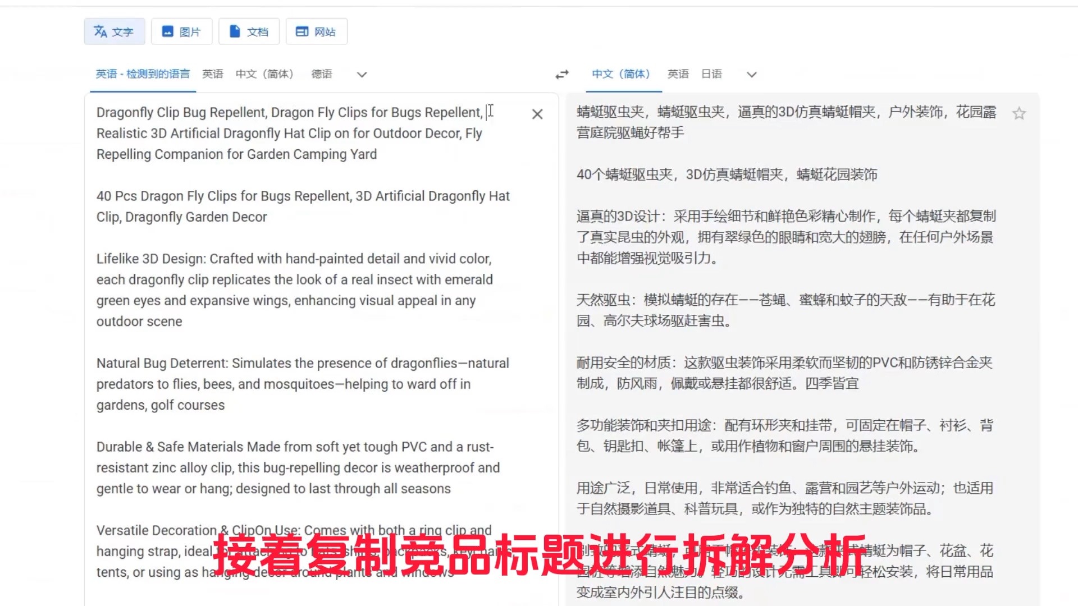1078x606 pixels.
Task: Click the file icon on 文档 button
Action: [235, 31]
